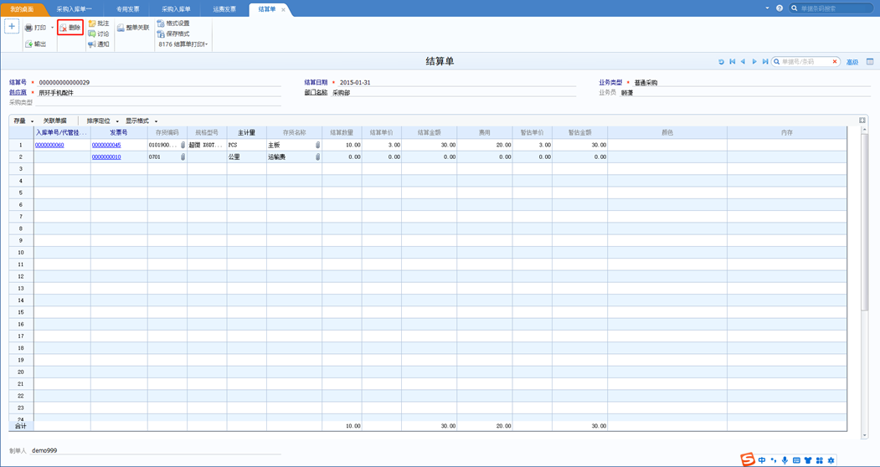Image resolution: width=880 pixels, height=467 pixels.
Task: Click the 删除 delete button
Action: click(x=70, y=28)
